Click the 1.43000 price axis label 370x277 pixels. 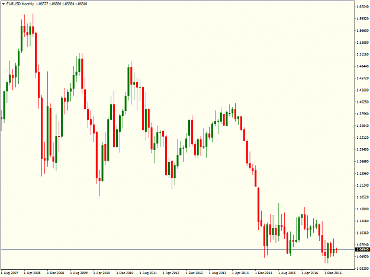pos(363,90)
